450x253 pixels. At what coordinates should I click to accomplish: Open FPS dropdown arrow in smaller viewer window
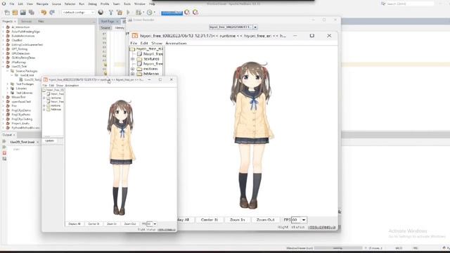tap(155, 223)
